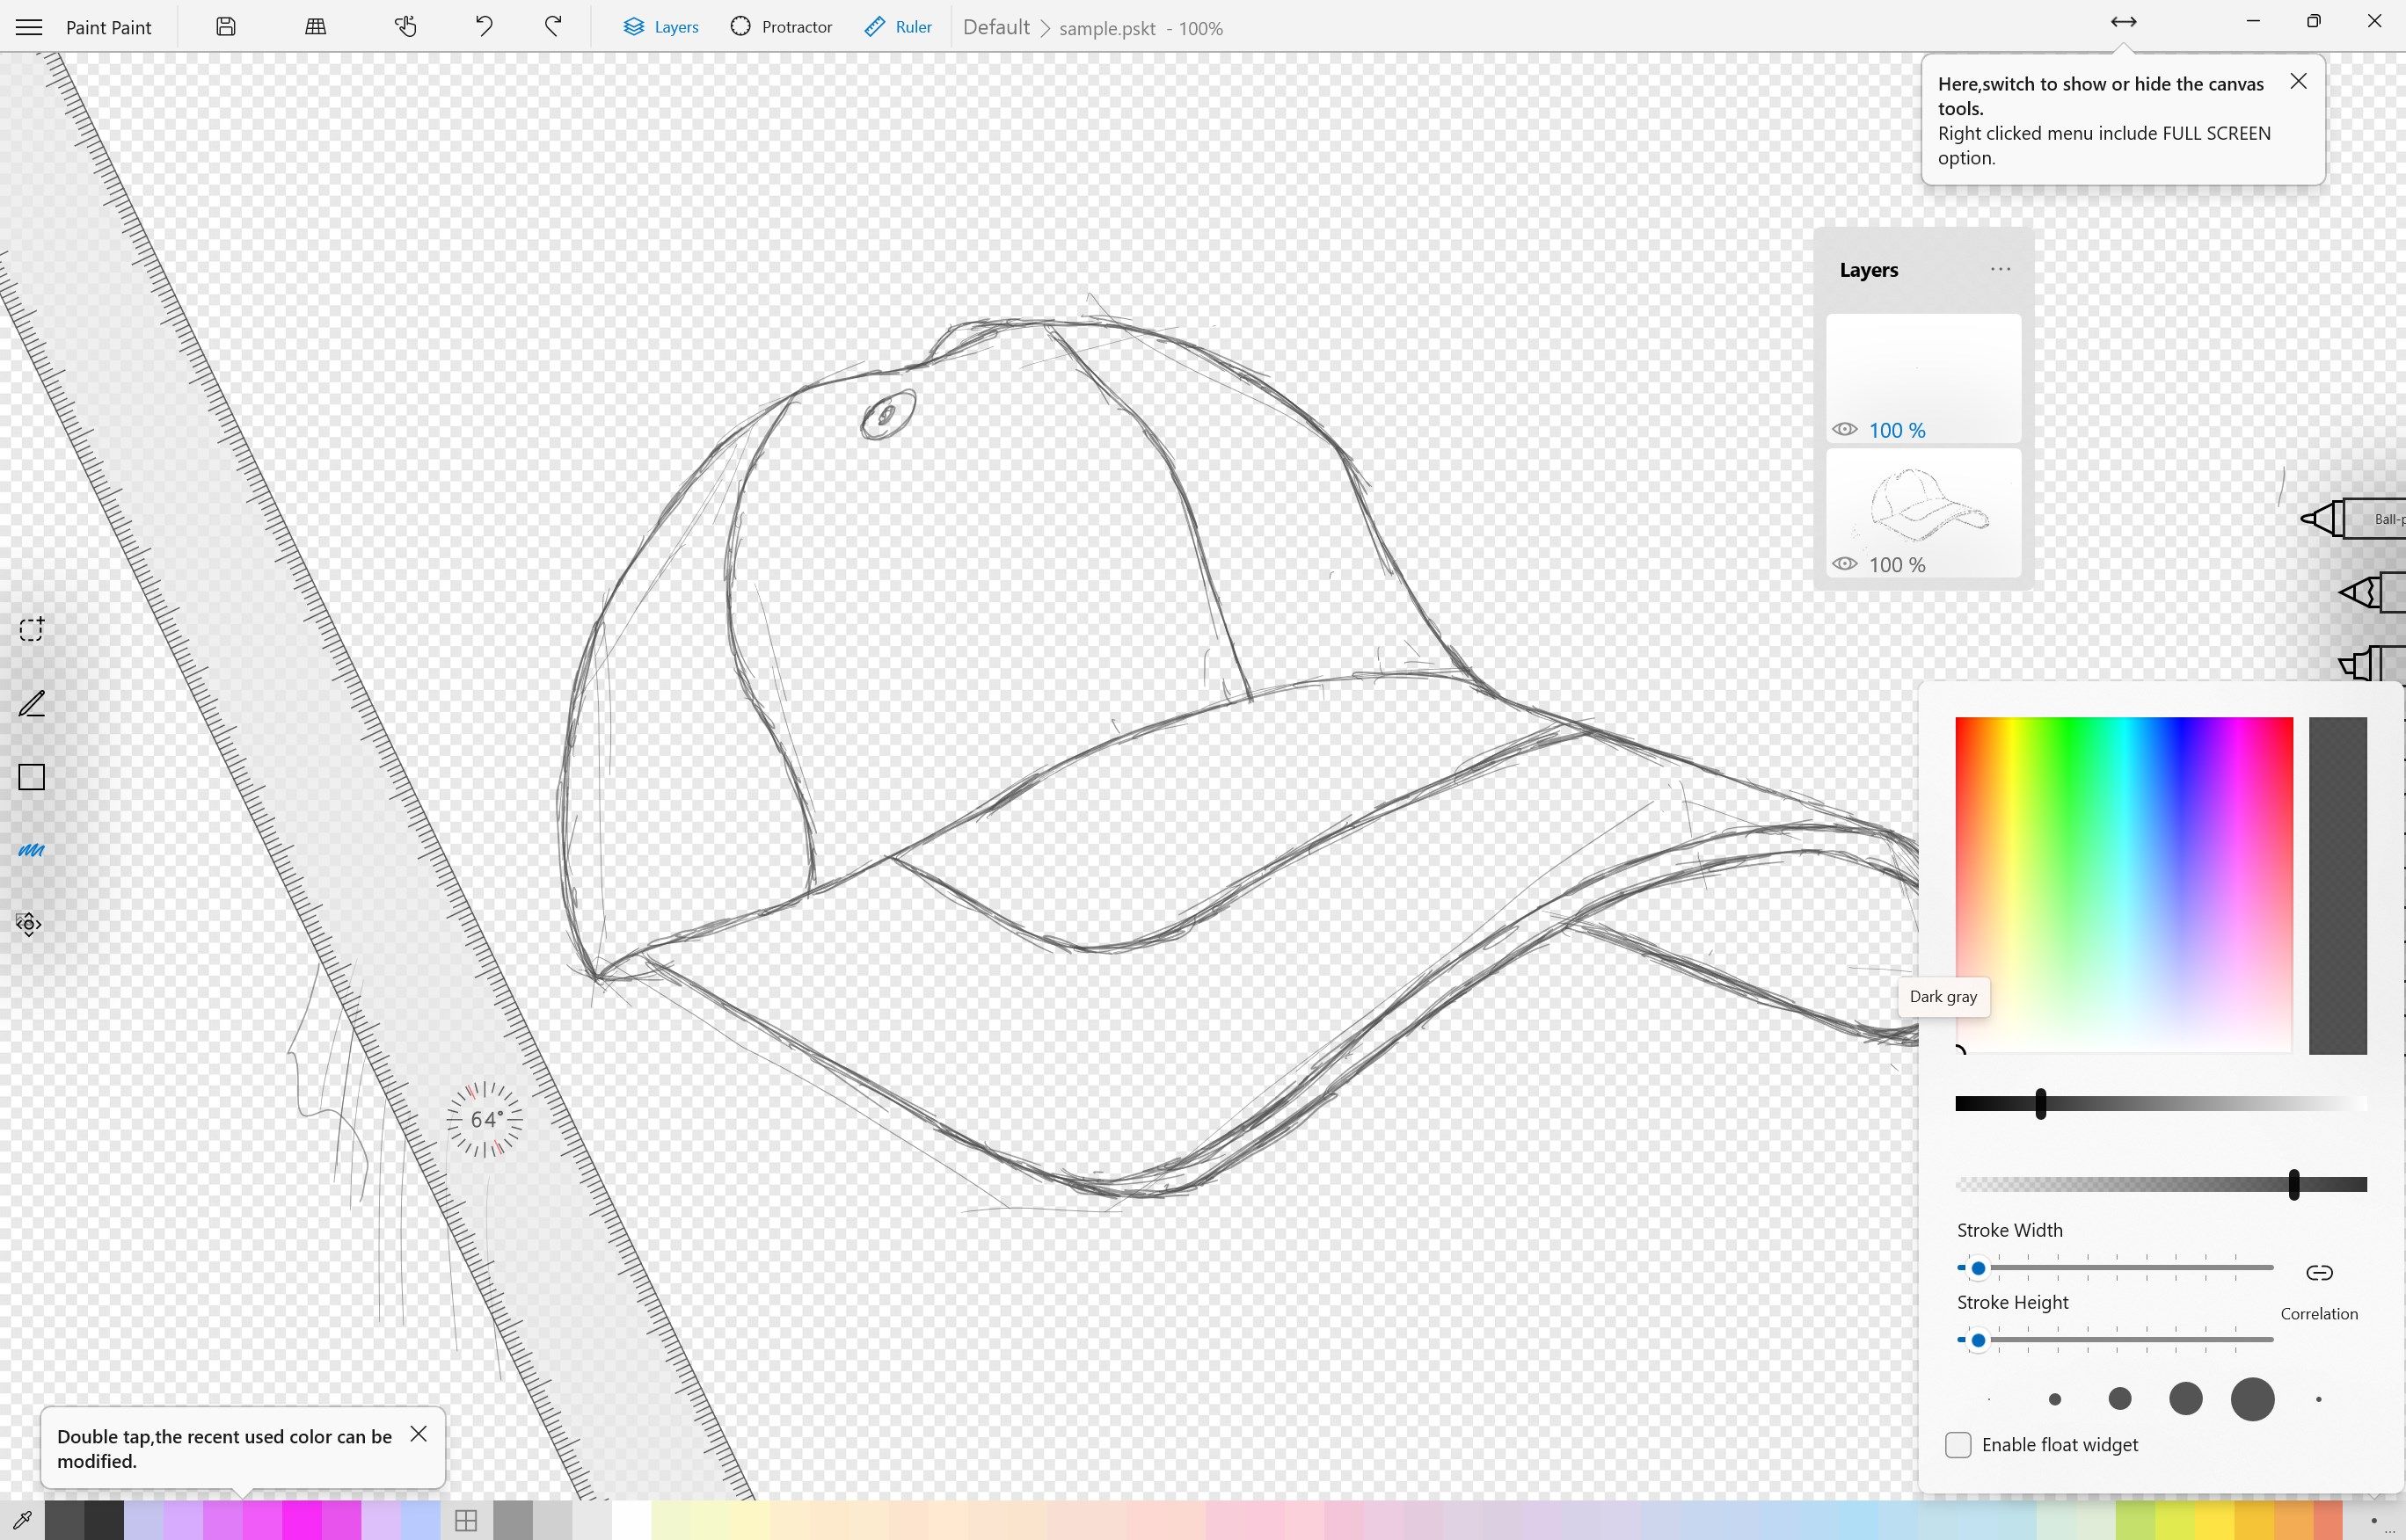Screen dimensions: 2406x1540
Task: Check the Enable float widget checkbox
Action: tap(1958, 1445)
